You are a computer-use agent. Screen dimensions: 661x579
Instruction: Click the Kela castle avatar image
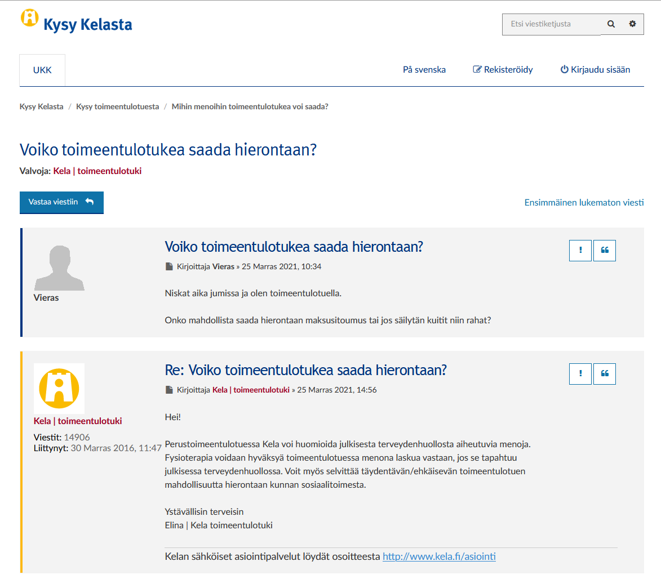point(59,389)
